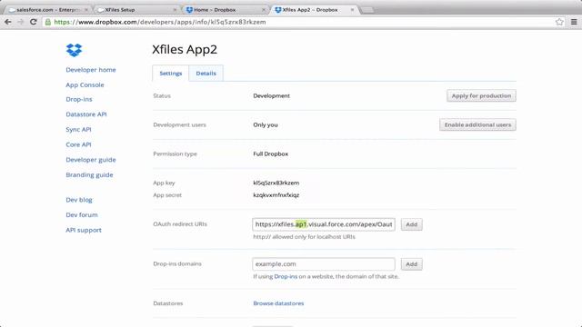This screenshot has height=327, width=582.
Task: Click the 'Drop-ins domains' label
Action: pos(177,263)
